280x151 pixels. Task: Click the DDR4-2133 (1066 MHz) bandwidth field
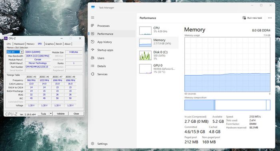(38, 56)
